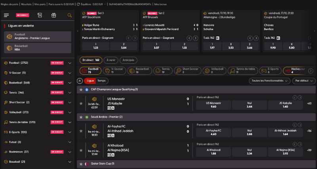This screenshot has height=169, width=317.
Task: Select the Basketball sport filter tab
Action: point(140,71)
